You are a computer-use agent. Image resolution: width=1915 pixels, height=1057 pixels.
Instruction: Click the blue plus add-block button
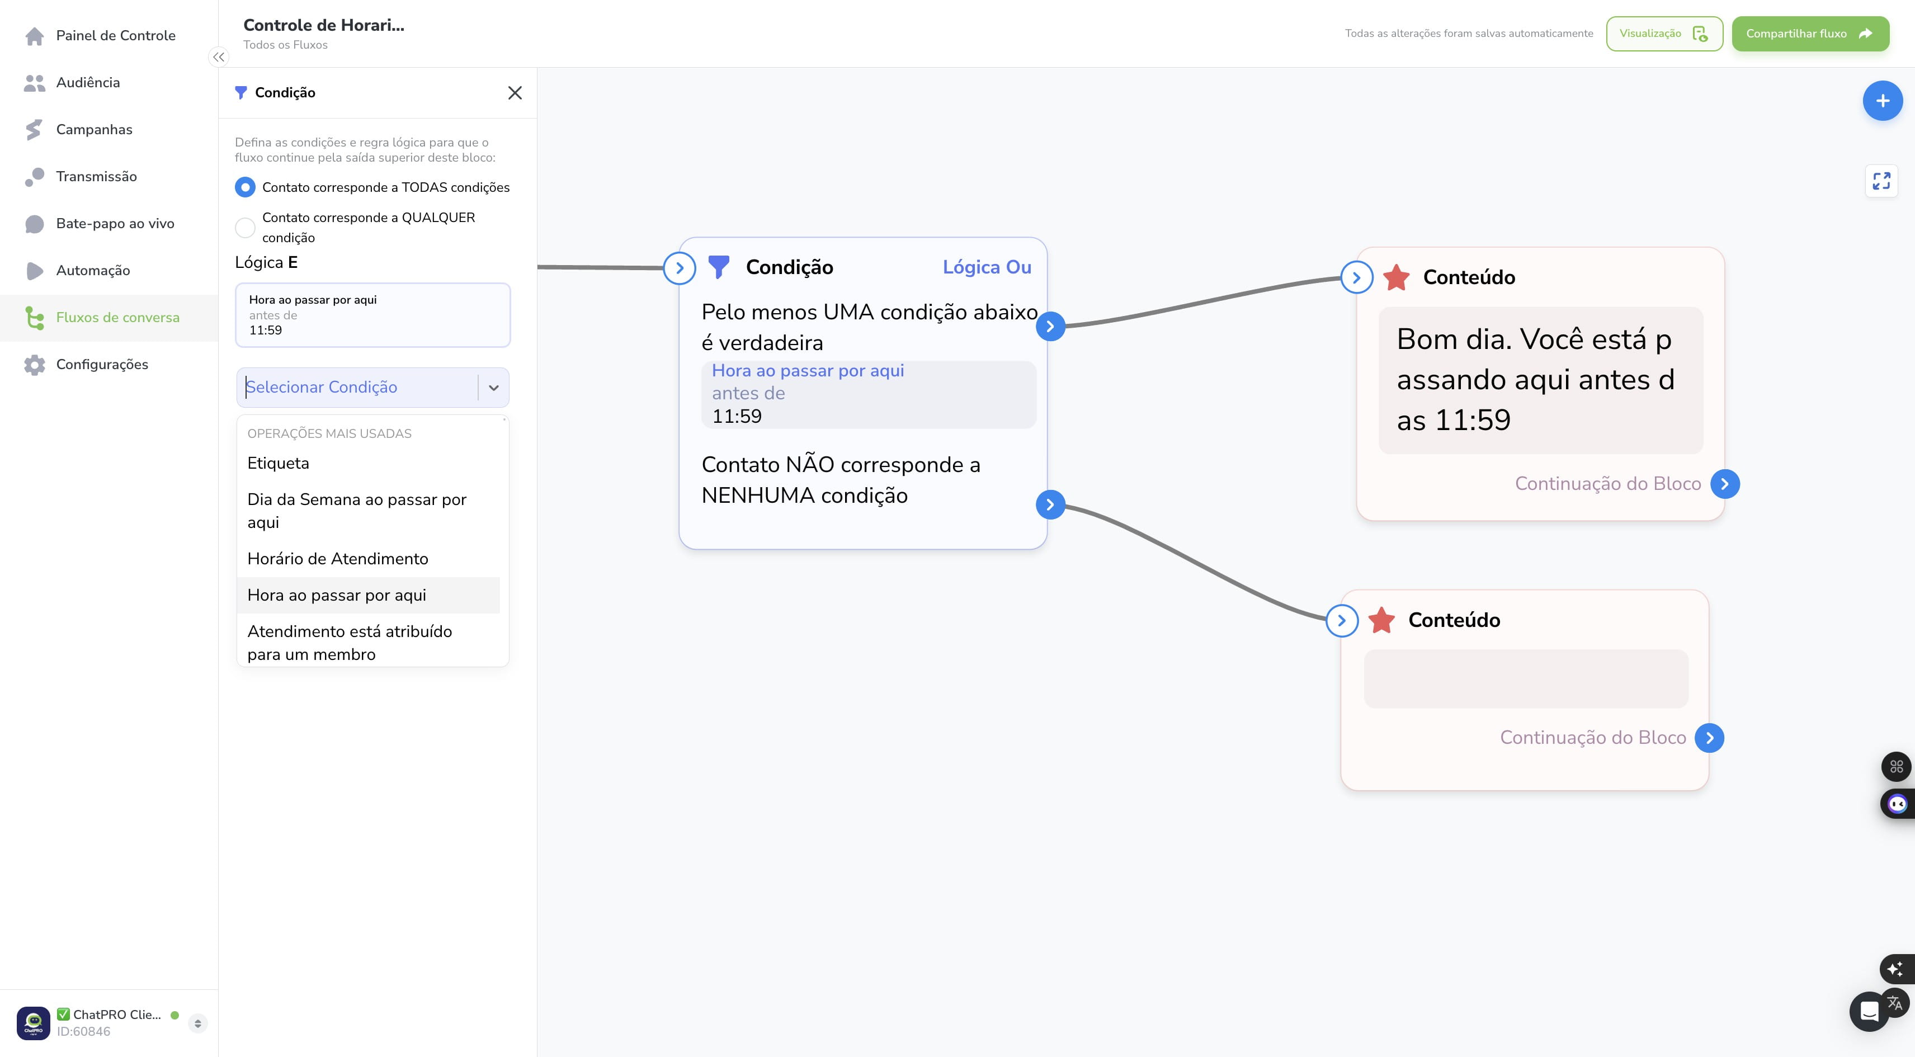pyautogui.click(x=1883, y=101)
